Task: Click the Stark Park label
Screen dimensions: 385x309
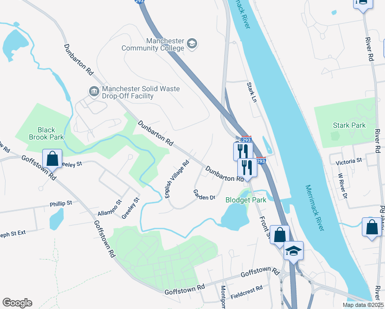Action: 349,125
